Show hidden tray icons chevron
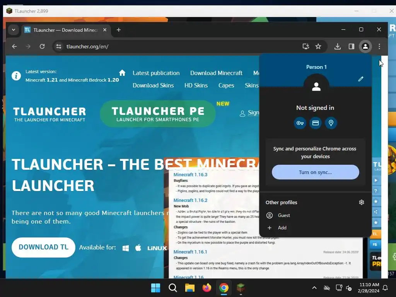Viewport: 396px width, 297px height. (x=314, y=288)
